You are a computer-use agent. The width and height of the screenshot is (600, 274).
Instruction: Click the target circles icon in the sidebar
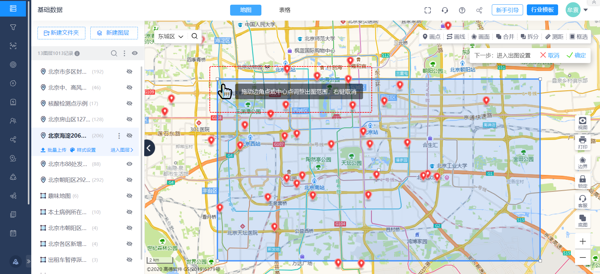pyautogui.click(x=13, y=65)
